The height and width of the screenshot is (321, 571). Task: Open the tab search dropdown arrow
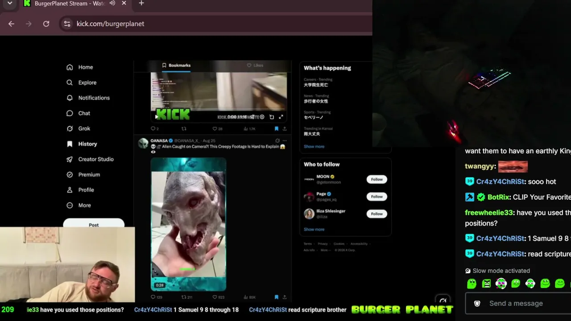10,3
